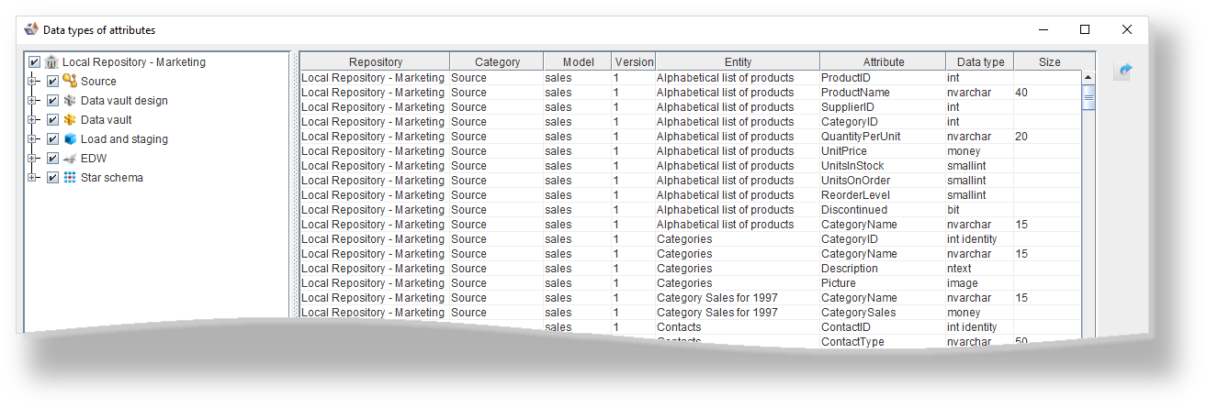Click the orange Data vault icon
Viewport: 1207px width, 408px height.
coord(70,120)
